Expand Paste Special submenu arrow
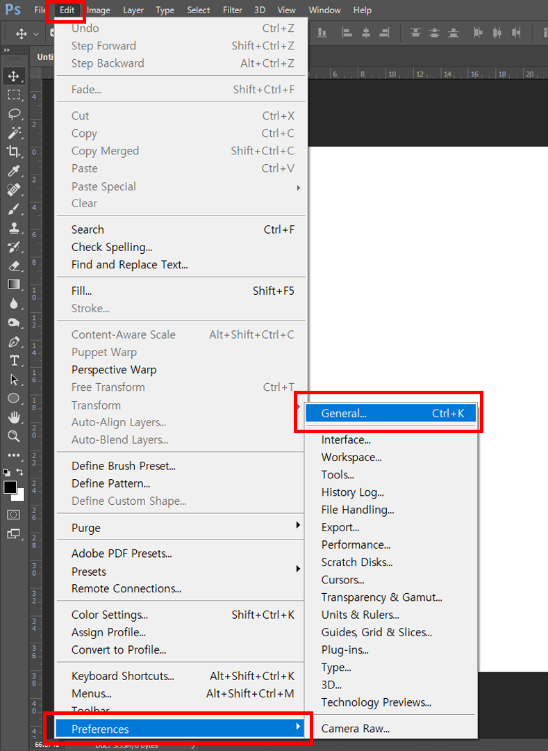Image resolution: width=548 pixels, height=751 pixels. (299, 187)
